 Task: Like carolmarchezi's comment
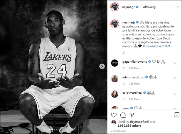[x=175, y=94]
